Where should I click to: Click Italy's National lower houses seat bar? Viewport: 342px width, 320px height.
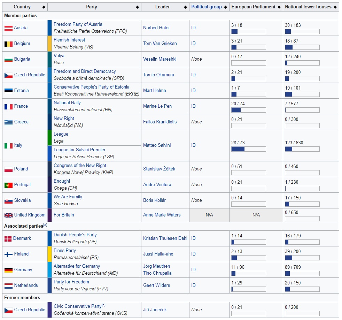pos(302,149)
